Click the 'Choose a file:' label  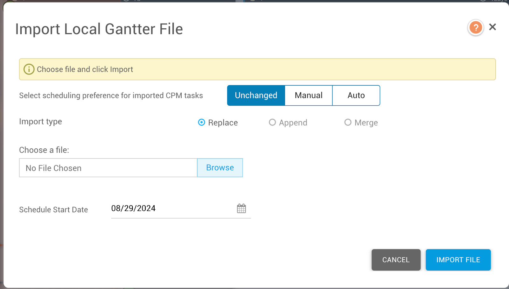coord(44,150)
